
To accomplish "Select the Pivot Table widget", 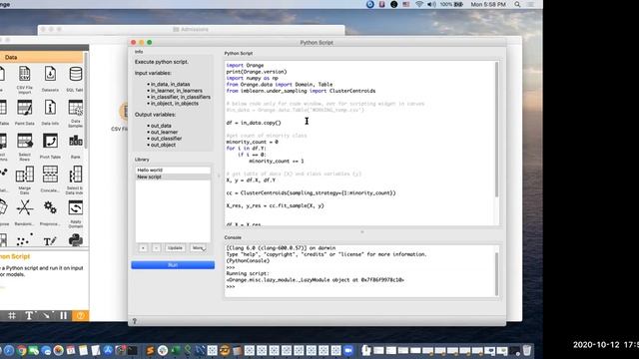I will (50, 146).
